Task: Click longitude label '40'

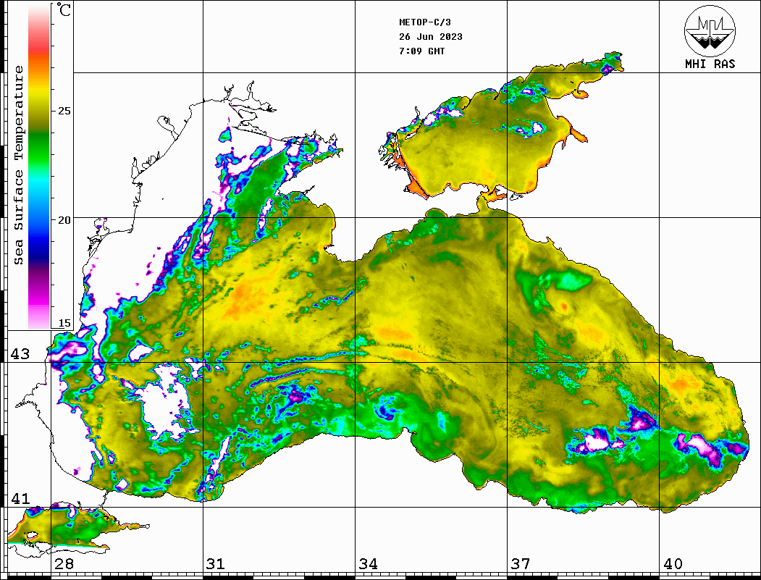Action: pos(673,564)
